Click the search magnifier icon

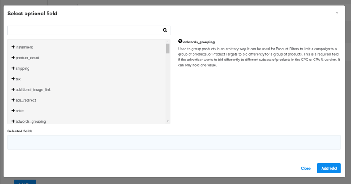click(165, 30)
